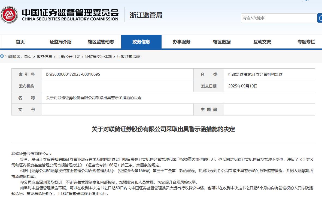Open the 辖区数据 tab

click(222, 42)
